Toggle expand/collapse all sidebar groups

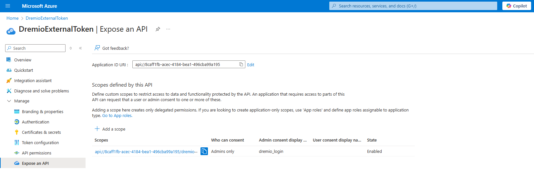[71, 48]
